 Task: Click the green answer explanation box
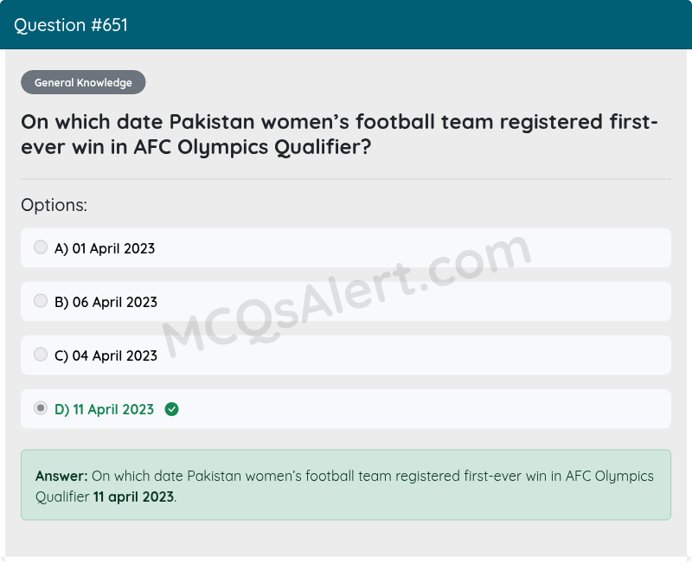(x=346, y=486)
